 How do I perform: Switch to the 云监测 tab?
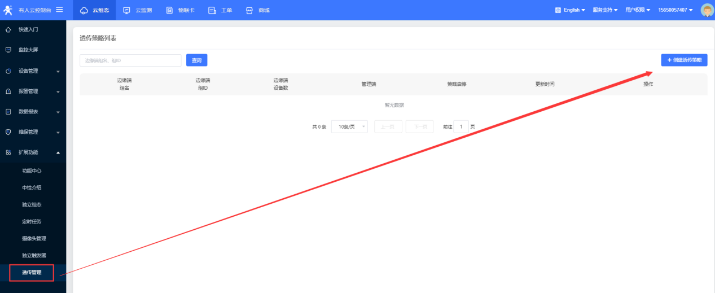(137, 10)
